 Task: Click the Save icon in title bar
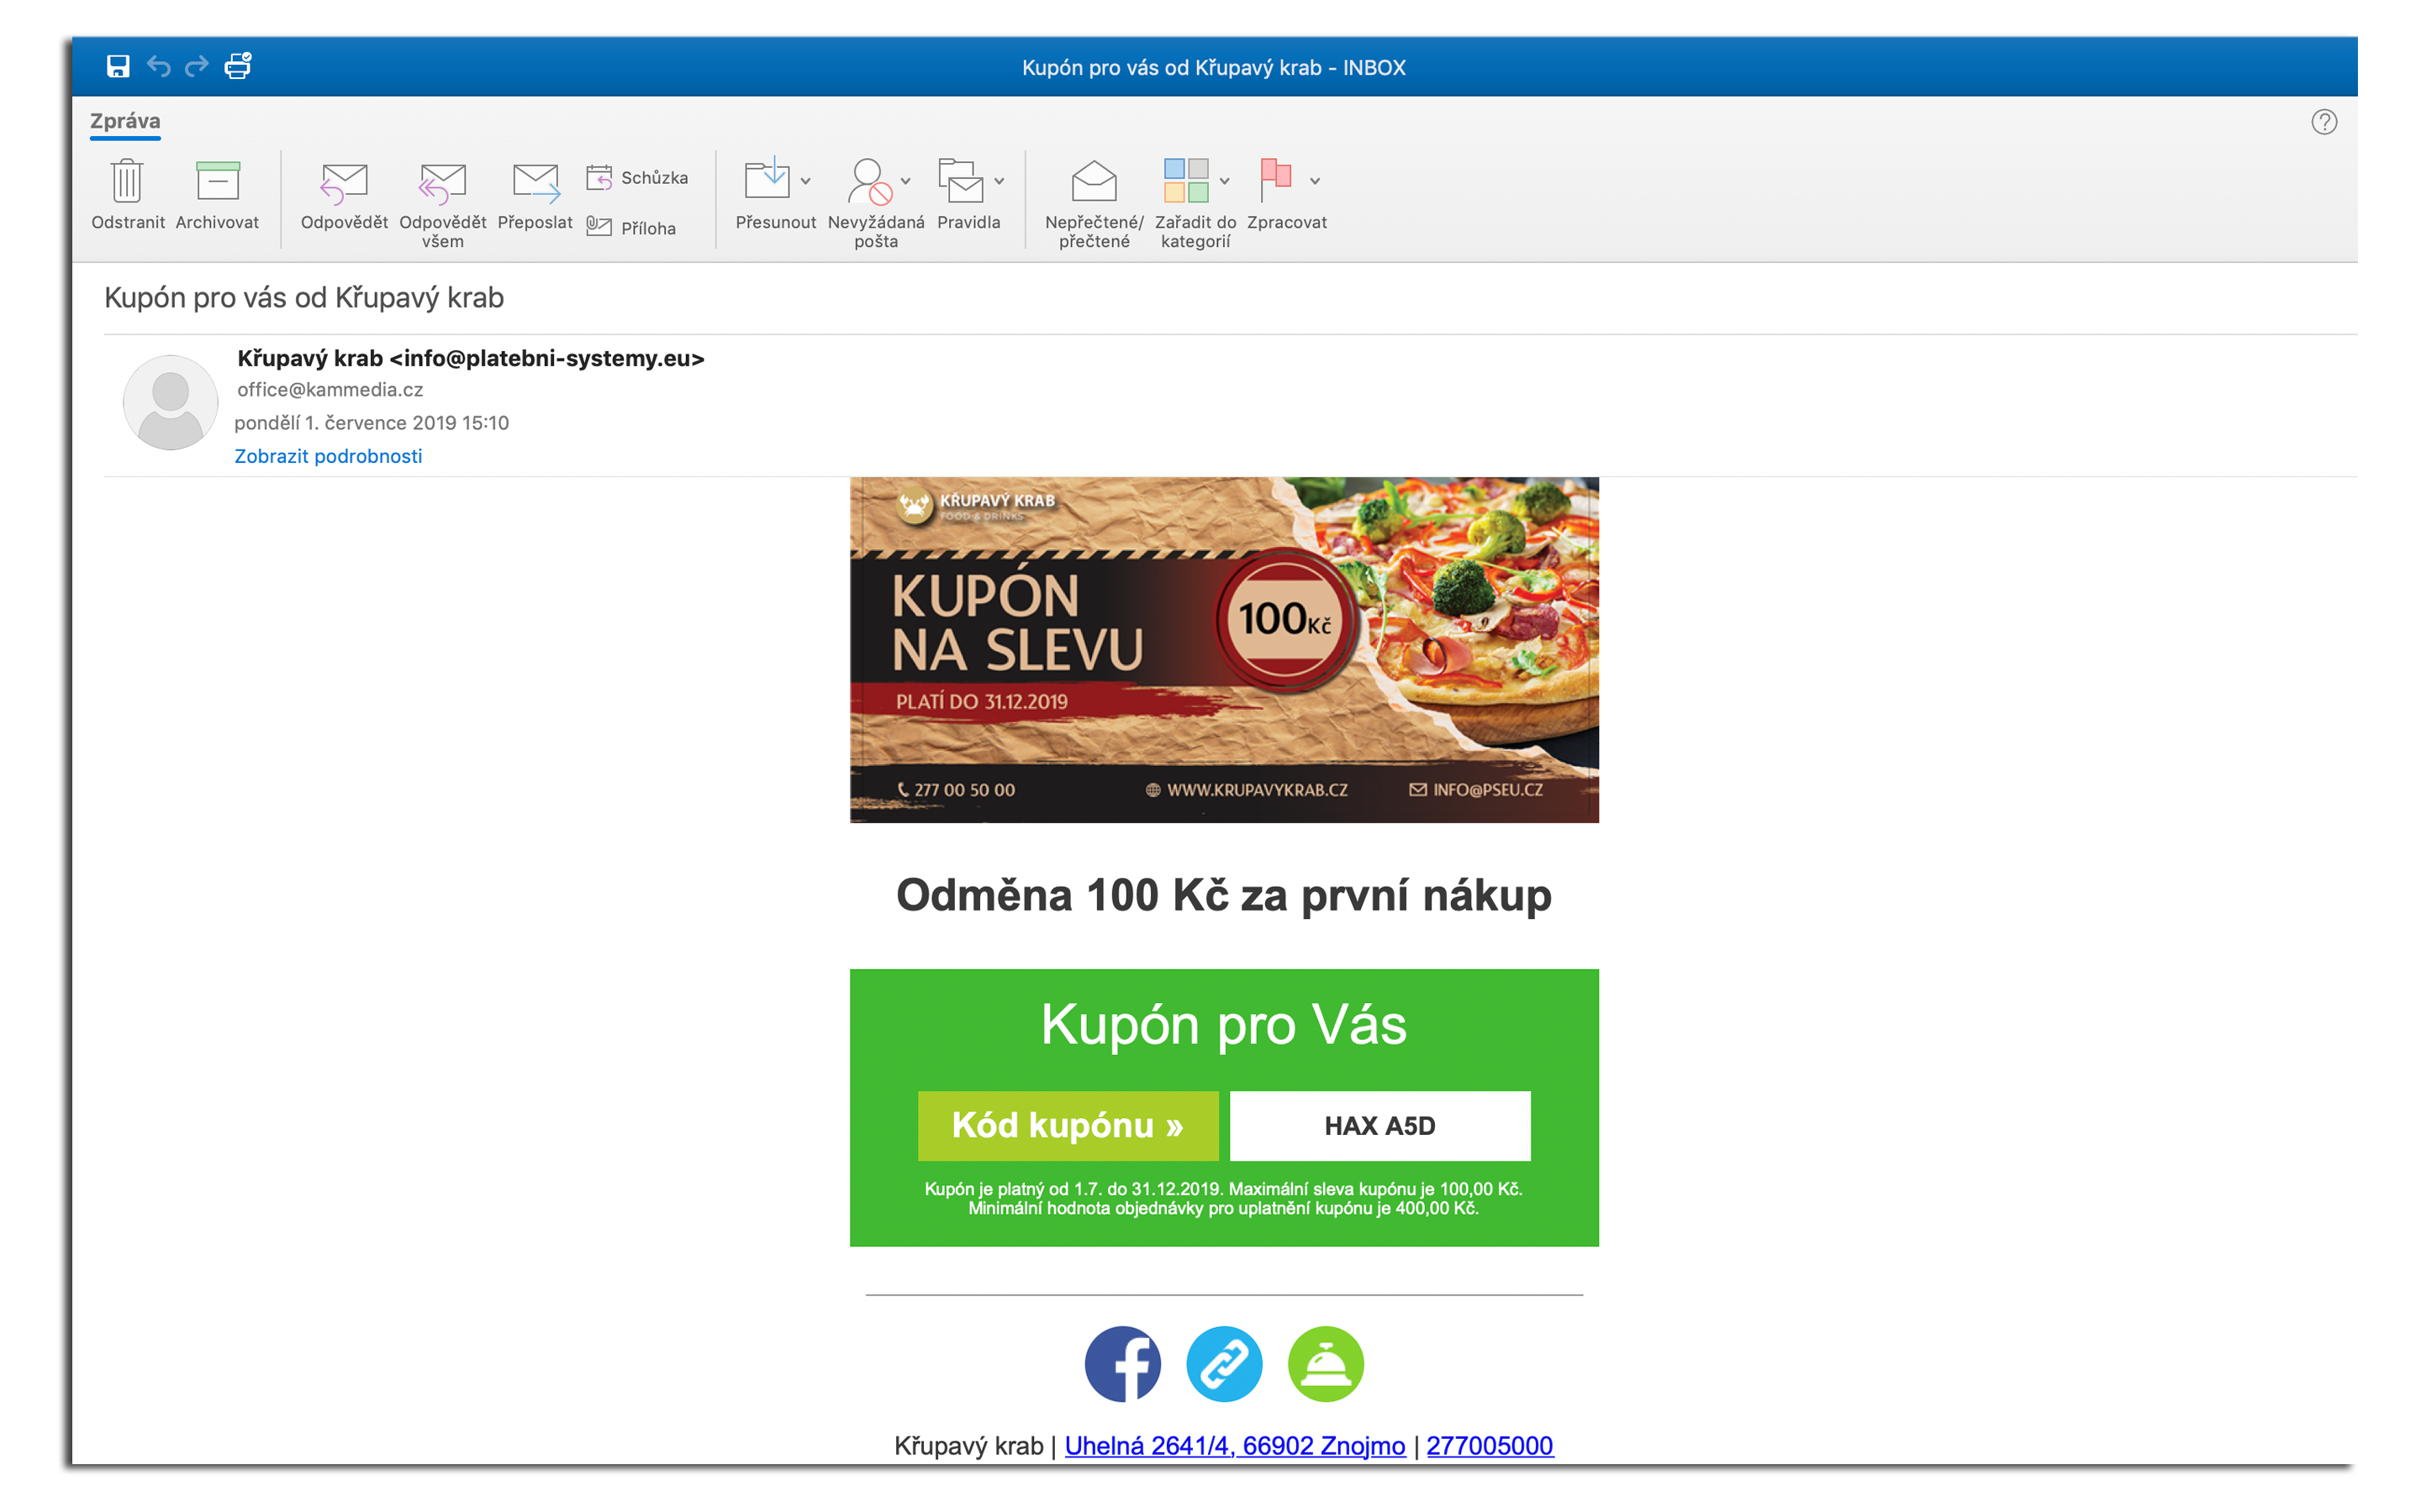[x=118, y=66]
